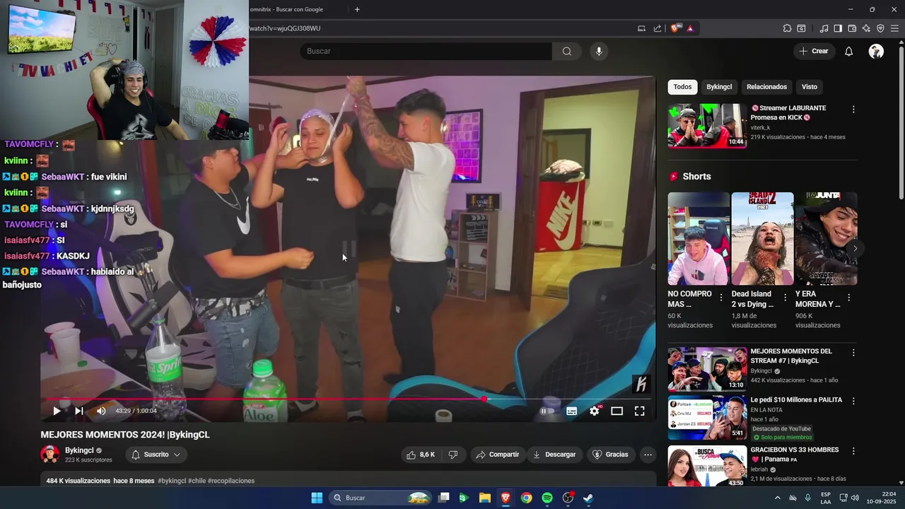Open Leo AI sparkle icon

point(866,28)
